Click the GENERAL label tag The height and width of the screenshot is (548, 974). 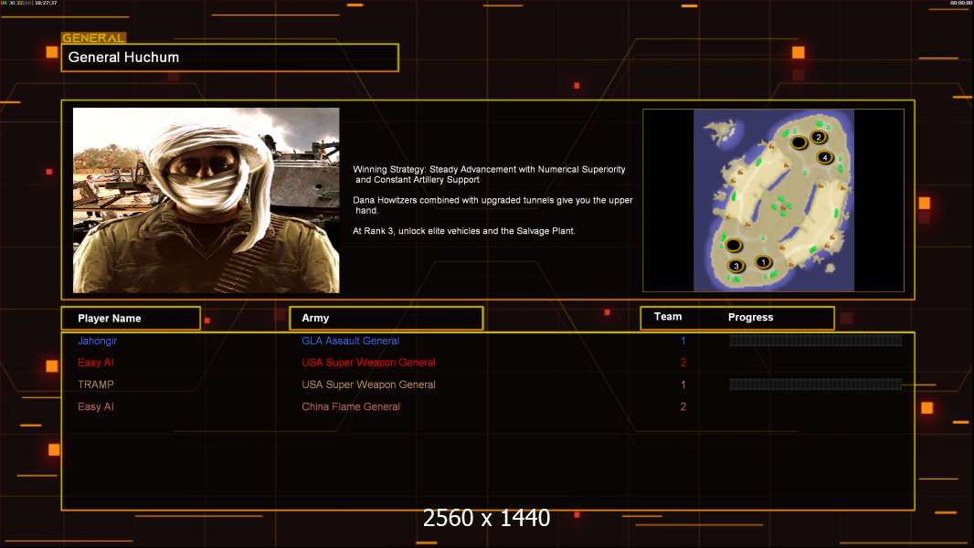tap(94, 37)
